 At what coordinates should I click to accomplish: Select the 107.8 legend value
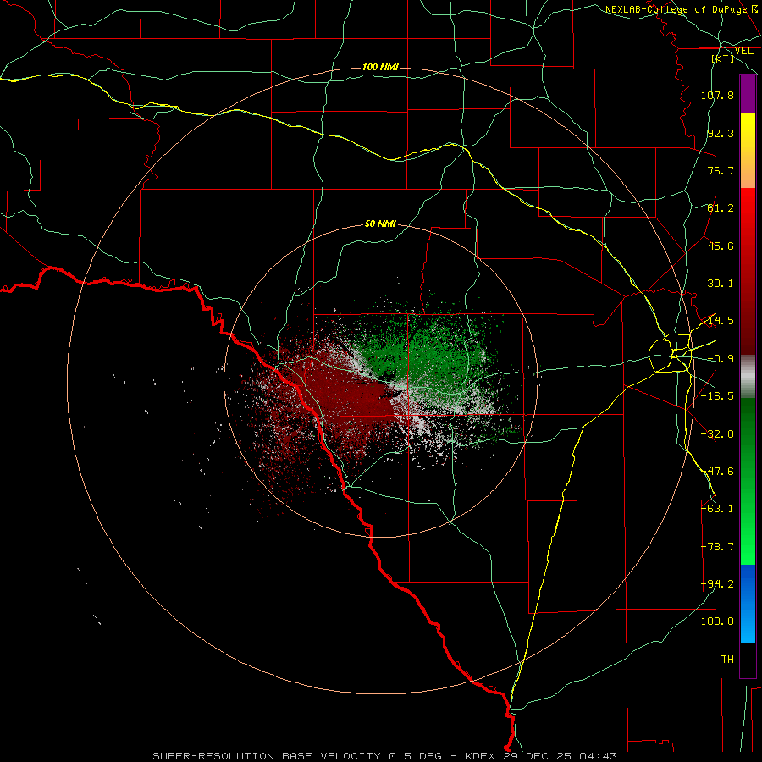pyautogui.click(x=717, y=95)
